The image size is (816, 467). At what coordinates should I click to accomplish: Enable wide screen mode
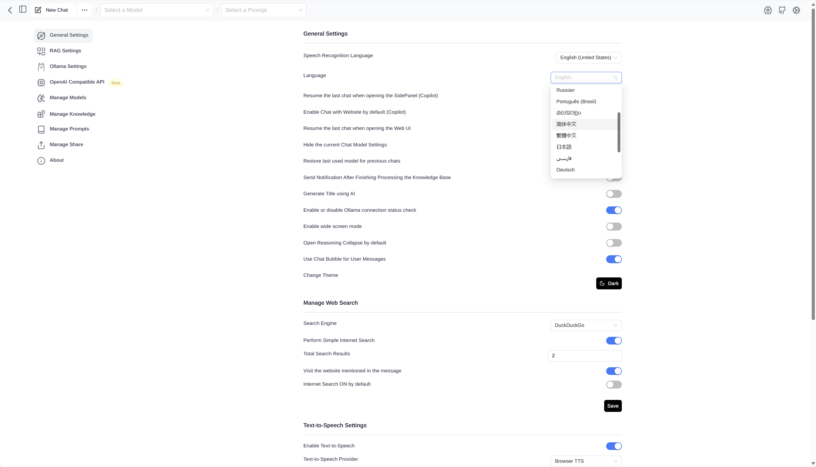click(613, 227)
